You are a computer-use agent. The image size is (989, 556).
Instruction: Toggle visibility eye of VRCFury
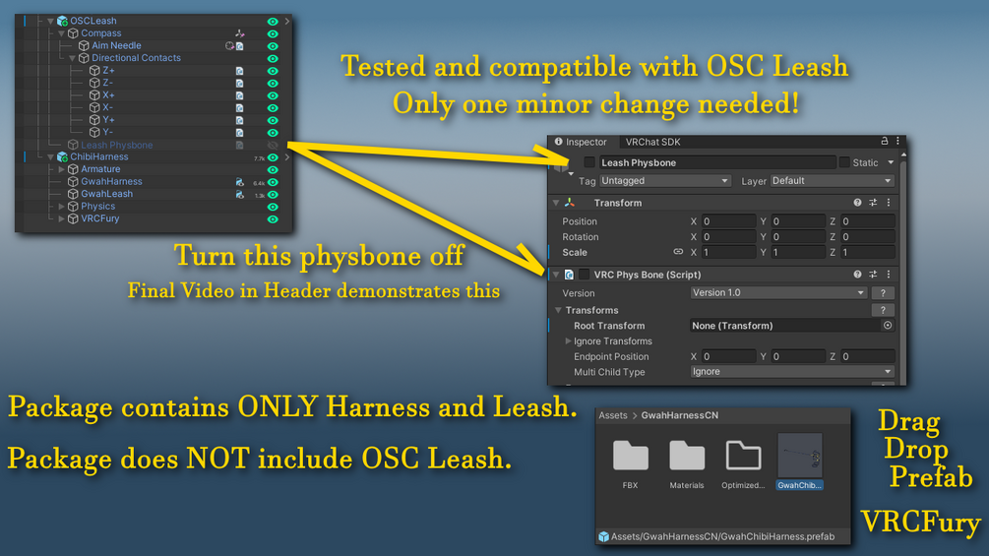[x=273, y=219]
